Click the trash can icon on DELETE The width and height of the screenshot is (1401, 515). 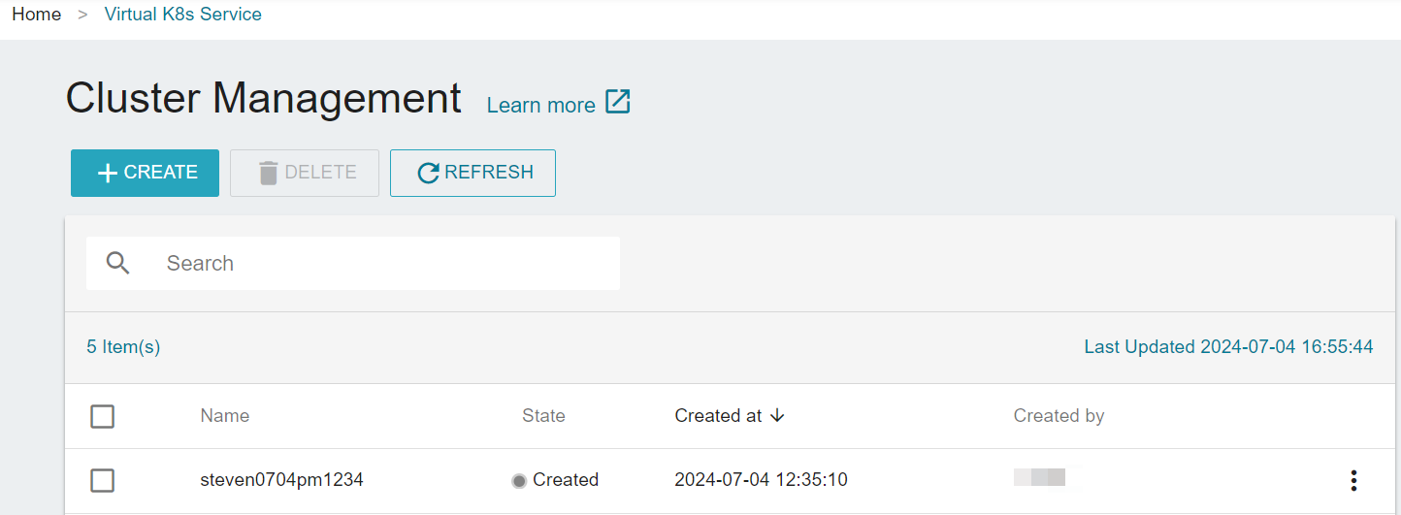coord(269,173)
